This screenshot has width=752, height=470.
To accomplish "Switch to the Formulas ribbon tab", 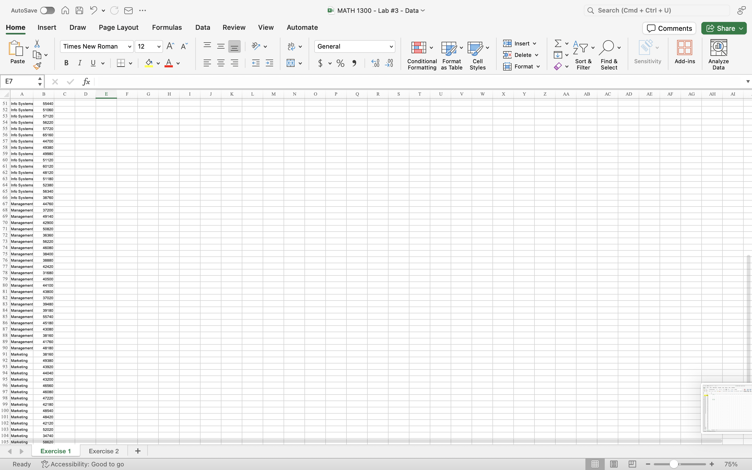I will (167, 27).
